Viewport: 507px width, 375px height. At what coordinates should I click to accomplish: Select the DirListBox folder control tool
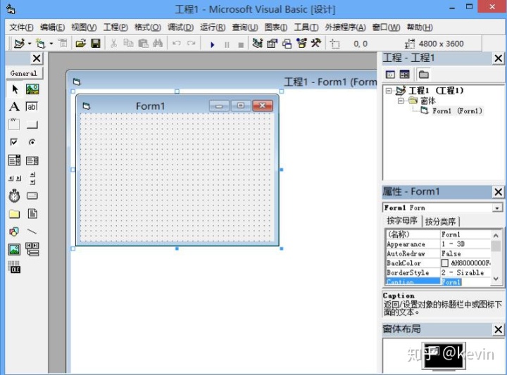[x=14, y=214]
